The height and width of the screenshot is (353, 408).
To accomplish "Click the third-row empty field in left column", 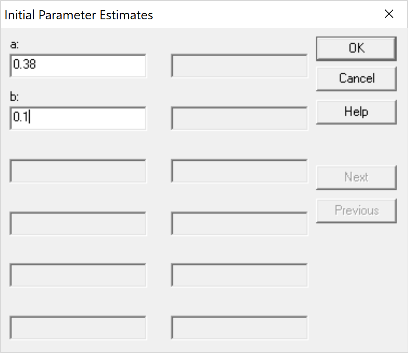I will click(x=78, y=170).
